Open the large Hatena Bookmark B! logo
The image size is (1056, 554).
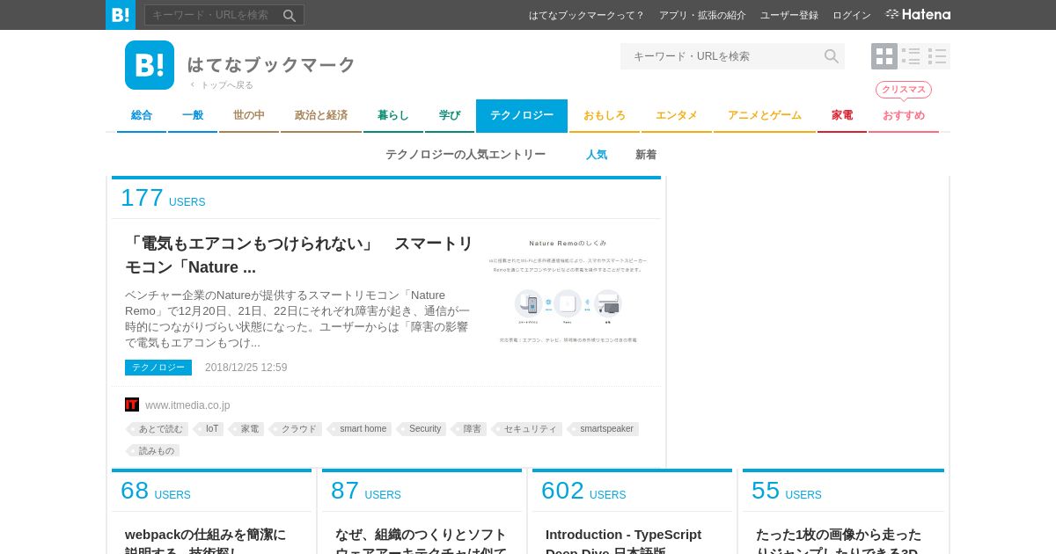tap(150, 65)
